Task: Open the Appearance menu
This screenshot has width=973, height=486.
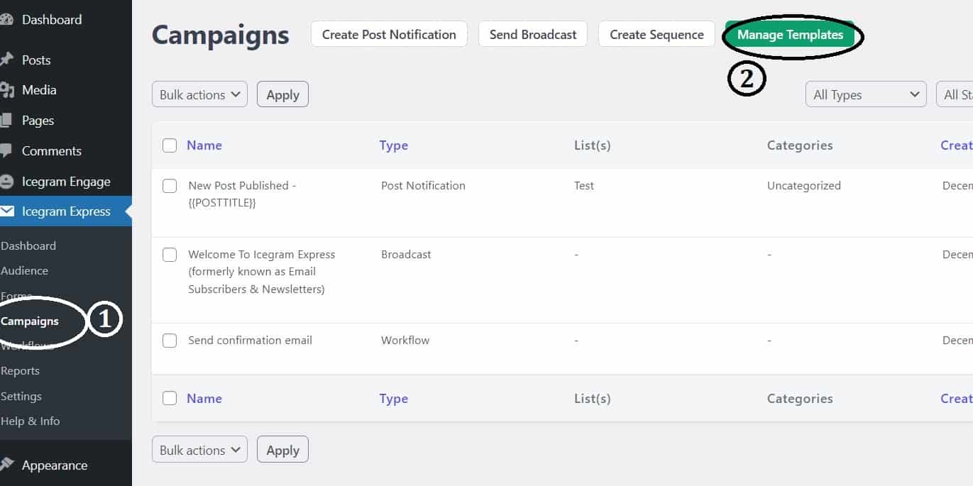Action: pyautogui.click(x=55, y=465)
